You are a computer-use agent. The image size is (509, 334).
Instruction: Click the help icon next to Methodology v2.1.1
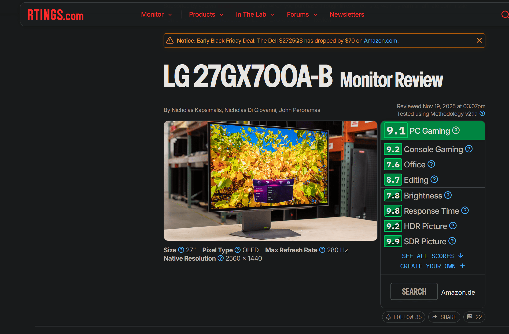point(482,114)
